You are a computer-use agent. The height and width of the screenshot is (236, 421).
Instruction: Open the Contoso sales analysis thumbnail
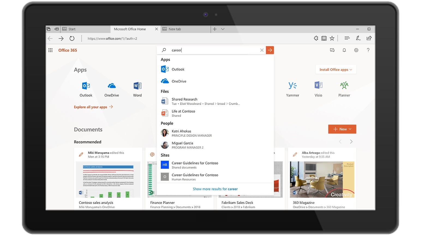pos(108,179)
